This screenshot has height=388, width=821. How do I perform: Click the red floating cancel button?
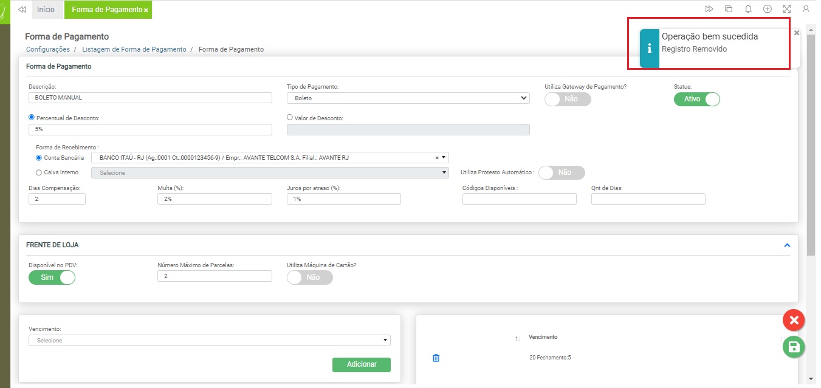(x=793, y=320)
